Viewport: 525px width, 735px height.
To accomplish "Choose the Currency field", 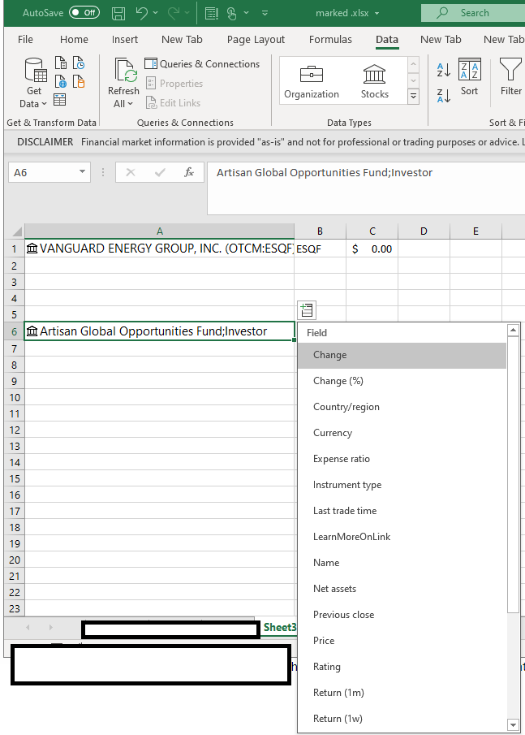I will pos(402,433).
